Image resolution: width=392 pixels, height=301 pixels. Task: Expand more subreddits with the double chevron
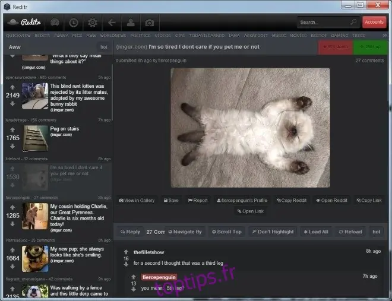(385, 36)
